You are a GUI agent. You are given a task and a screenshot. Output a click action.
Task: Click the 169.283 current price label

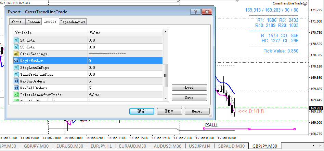click(316, 108)
